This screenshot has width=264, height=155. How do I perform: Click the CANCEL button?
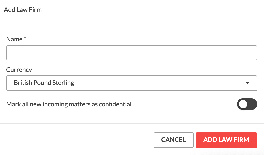click(174, 140)
